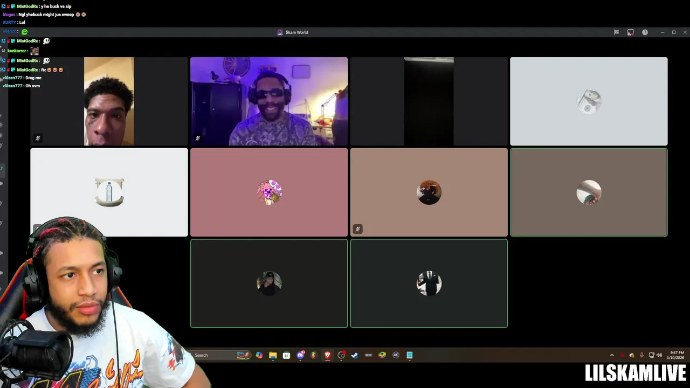The image size is (690, 388).
Task: Select the curly-haired participant's webcam tile
Action: click(109, 101)
